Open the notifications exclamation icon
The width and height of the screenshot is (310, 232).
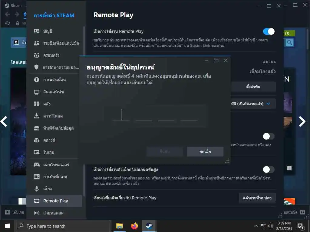pos(37,80)
